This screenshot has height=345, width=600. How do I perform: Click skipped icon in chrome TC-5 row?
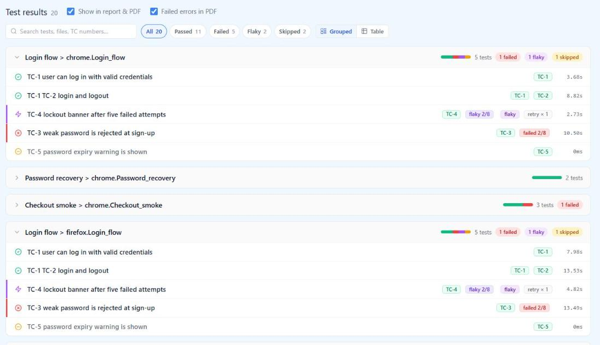click(18, 152)
